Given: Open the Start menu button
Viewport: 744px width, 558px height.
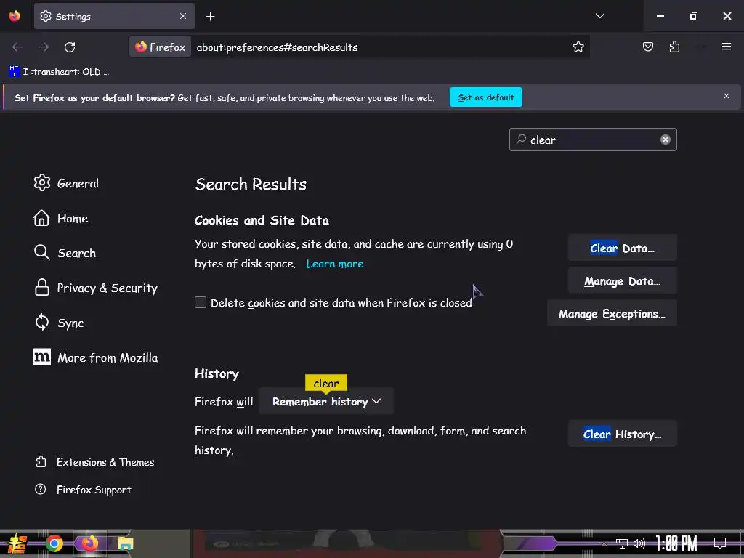Looking at the screenshot, I should pyautogui.click(x=17, y=543).
